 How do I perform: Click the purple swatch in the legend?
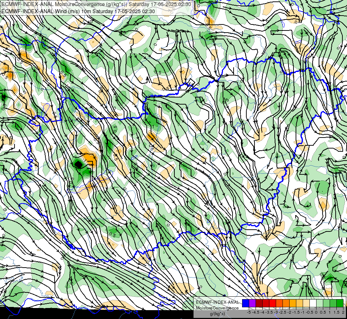(x=252, y=303)
